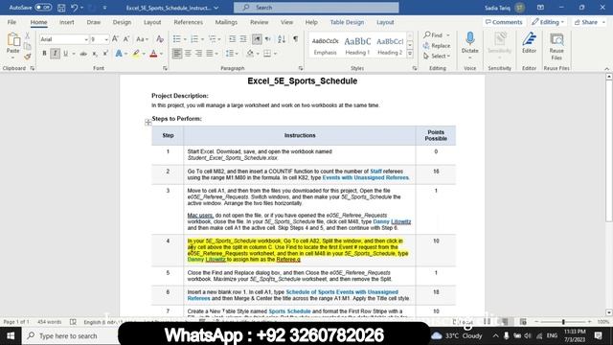Click the Share button
Viewport: 613px width, 345px height.
(x=589, y=22)
